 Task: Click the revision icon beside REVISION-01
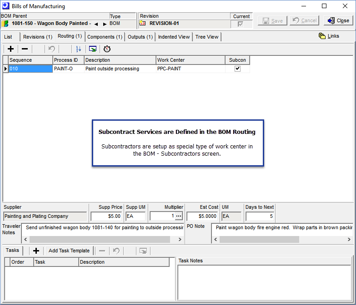point(142,23)
